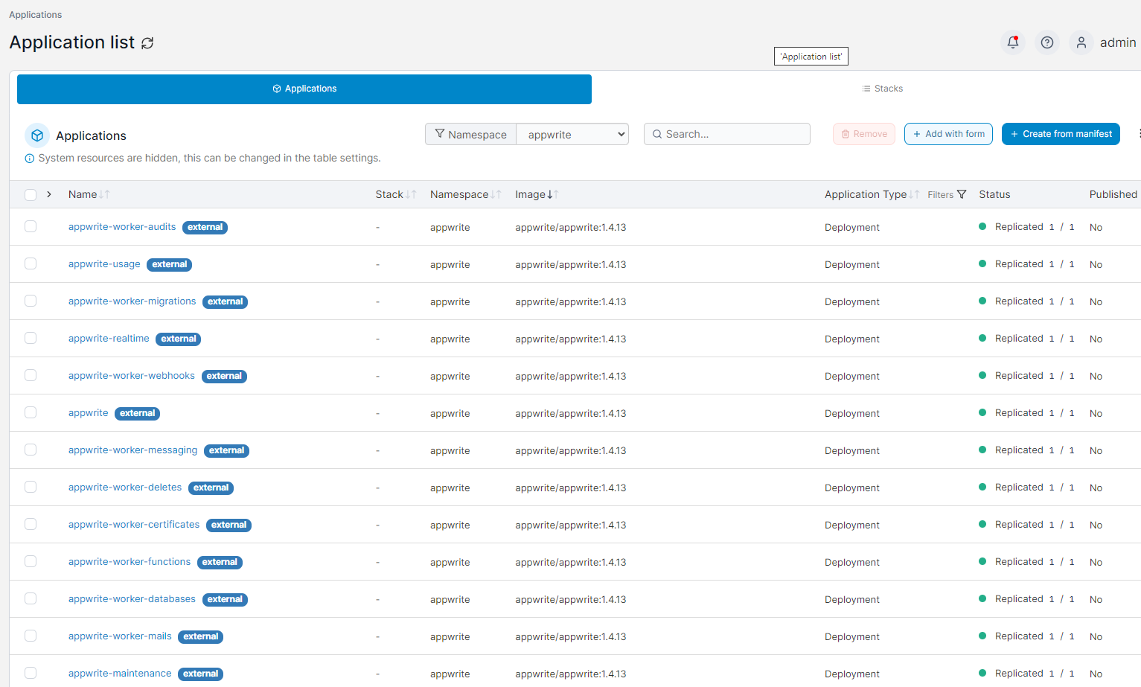Click Create from manifest button

[1061, 134]
